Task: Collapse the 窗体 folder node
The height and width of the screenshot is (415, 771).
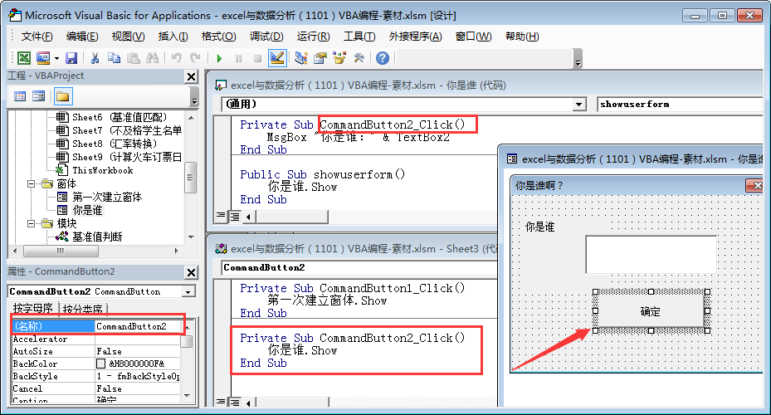Action: coord(32,184)
